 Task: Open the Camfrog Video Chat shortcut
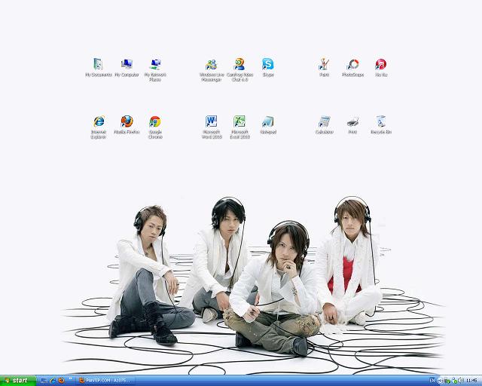(239, 70)
